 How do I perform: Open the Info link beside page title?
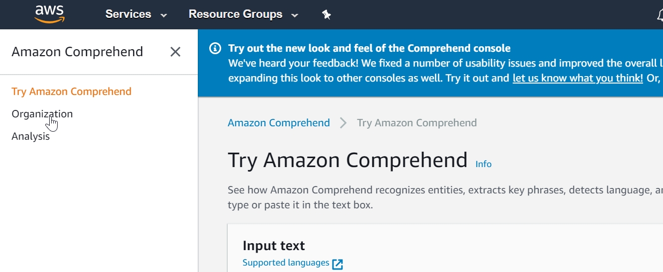coord(484,164)
